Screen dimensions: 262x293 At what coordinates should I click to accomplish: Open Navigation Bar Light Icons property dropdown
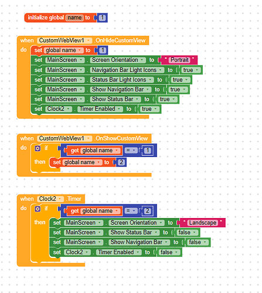(127, 70)
